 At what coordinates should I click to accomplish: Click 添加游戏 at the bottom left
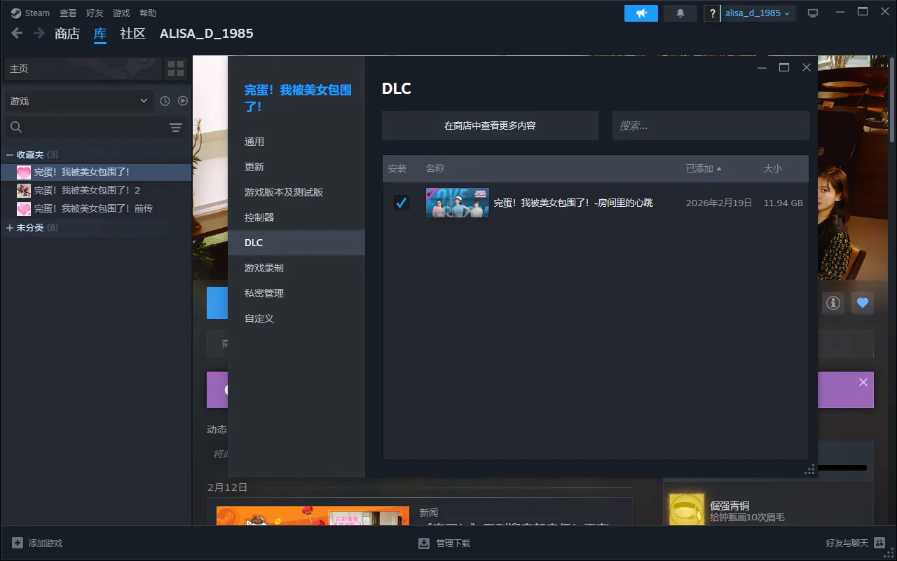(38, 543)
